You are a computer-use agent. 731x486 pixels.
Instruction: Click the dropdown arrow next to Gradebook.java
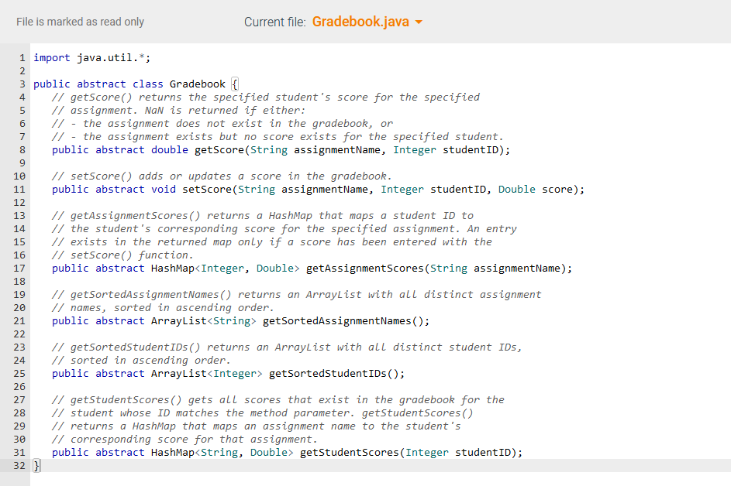coord(419,22)
